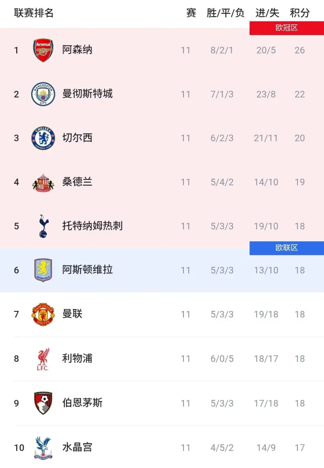Click the 积分 column header

(300, 13)
